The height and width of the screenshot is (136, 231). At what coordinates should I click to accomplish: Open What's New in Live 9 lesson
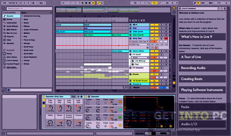pyautogui.click(x=202, y=37)
